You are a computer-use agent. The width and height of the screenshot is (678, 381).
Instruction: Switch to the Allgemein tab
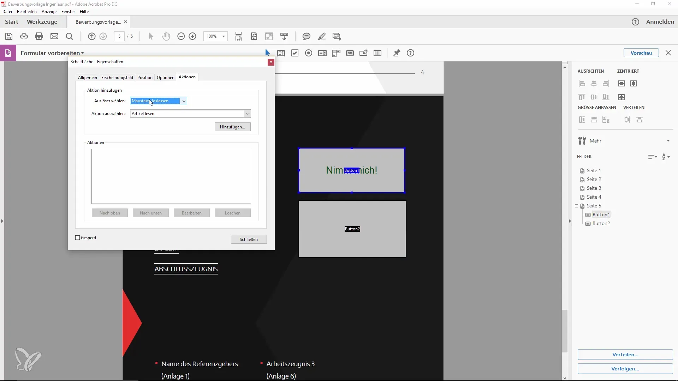(88, 78)
